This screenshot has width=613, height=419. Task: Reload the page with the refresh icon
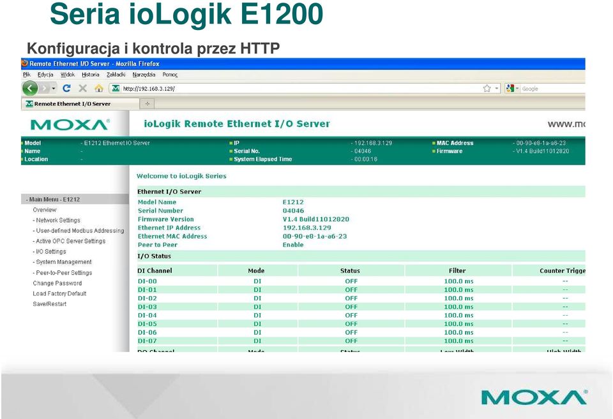[x=66, y=88]
